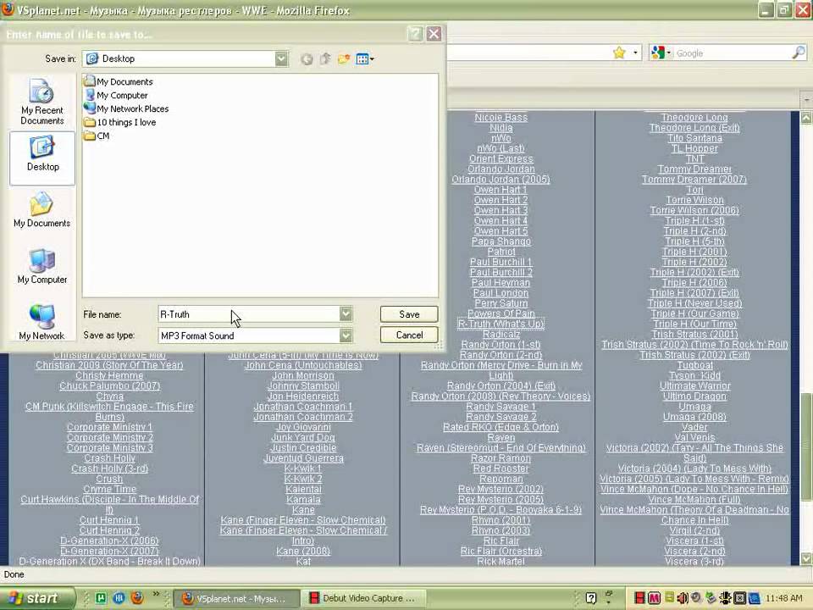The height and width of the screenshot is (610, 813).
Task: Click the blue round quick launch icon
Action: click(119, 598)
